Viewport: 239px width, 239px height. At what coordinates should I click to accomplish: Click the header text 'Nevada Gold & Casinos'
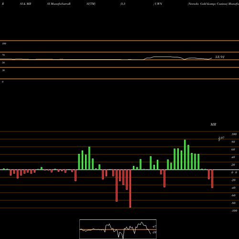click(x=207, y=4)
